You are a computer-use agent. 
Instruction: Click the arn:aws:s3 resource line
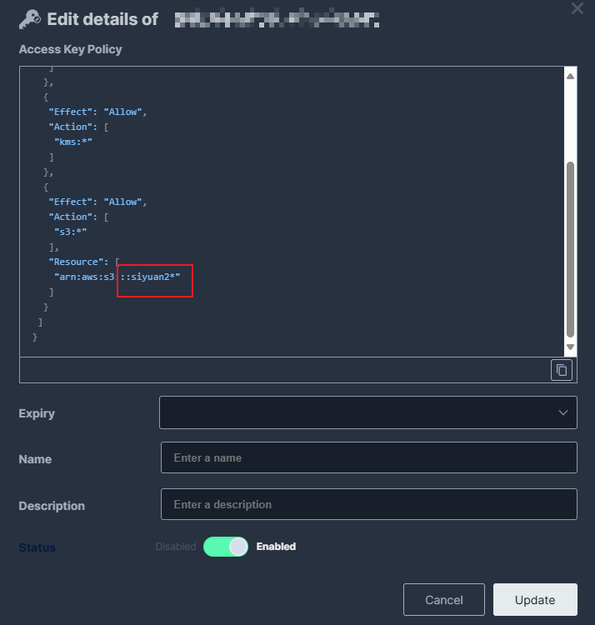[x=117, y=277]
